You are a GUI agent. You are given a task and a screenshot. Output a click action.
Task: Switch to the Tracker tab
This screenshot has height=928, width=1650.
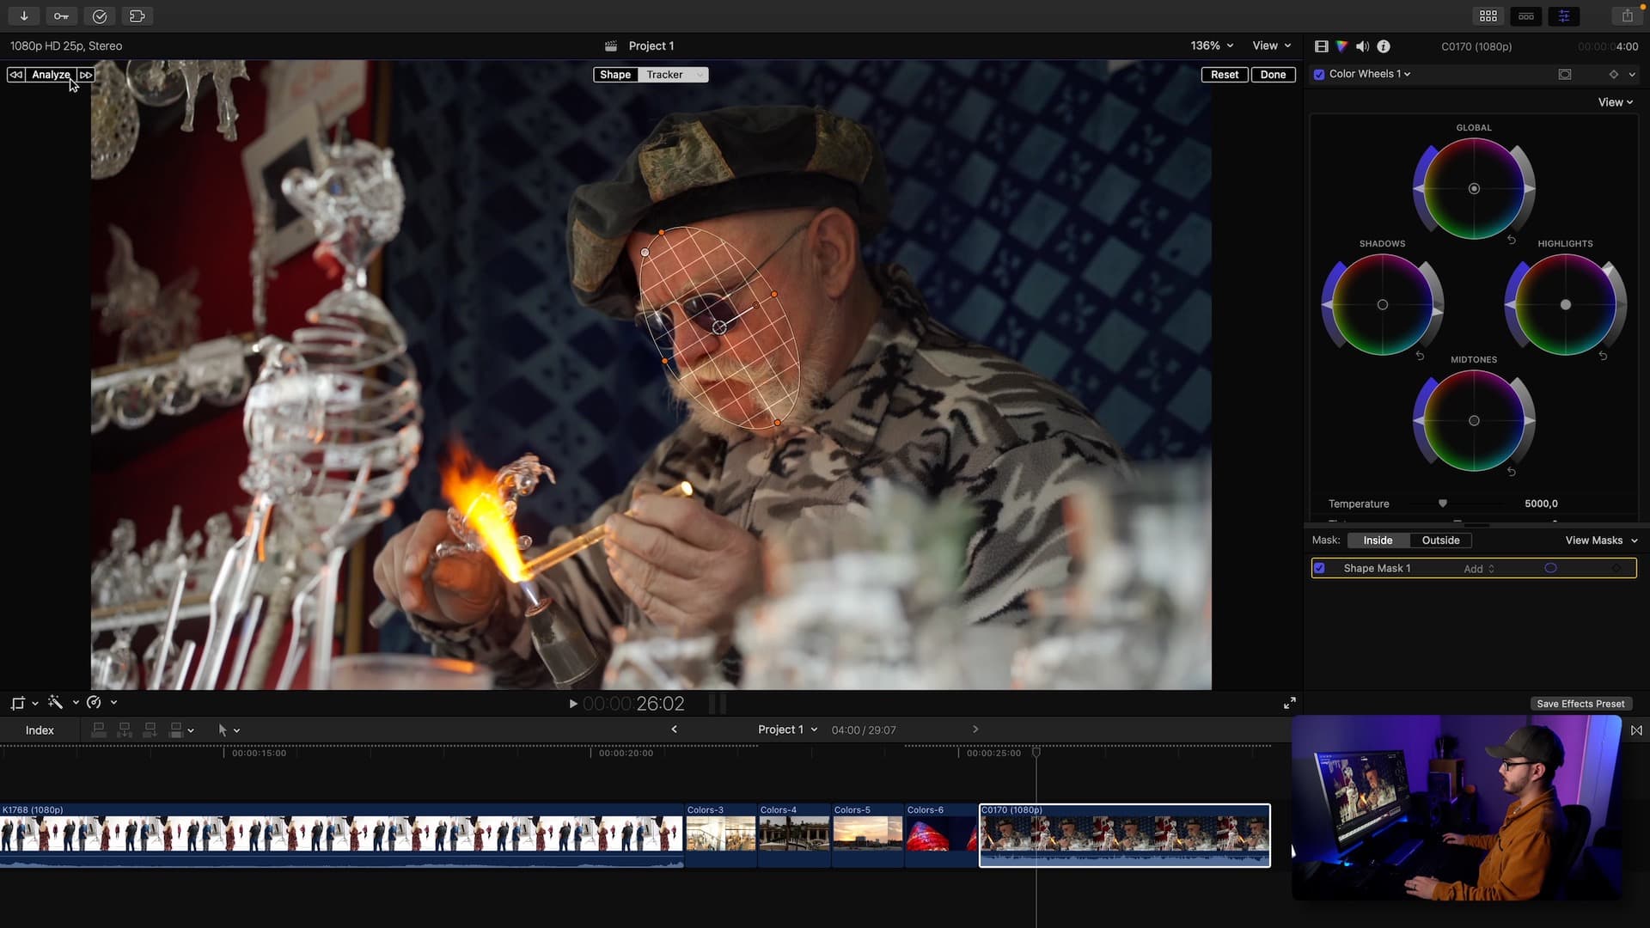click(x=664, y=75)
